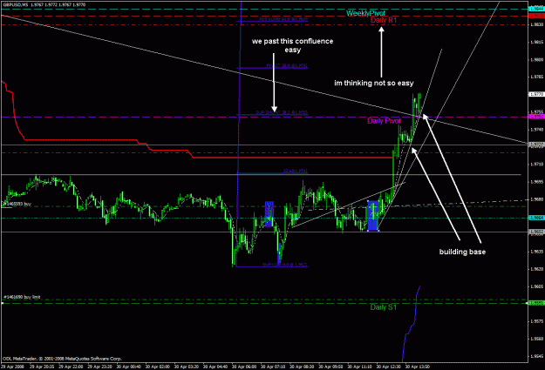Select the 'building base' annotation text
545x370 pixels.
point(462,252)
